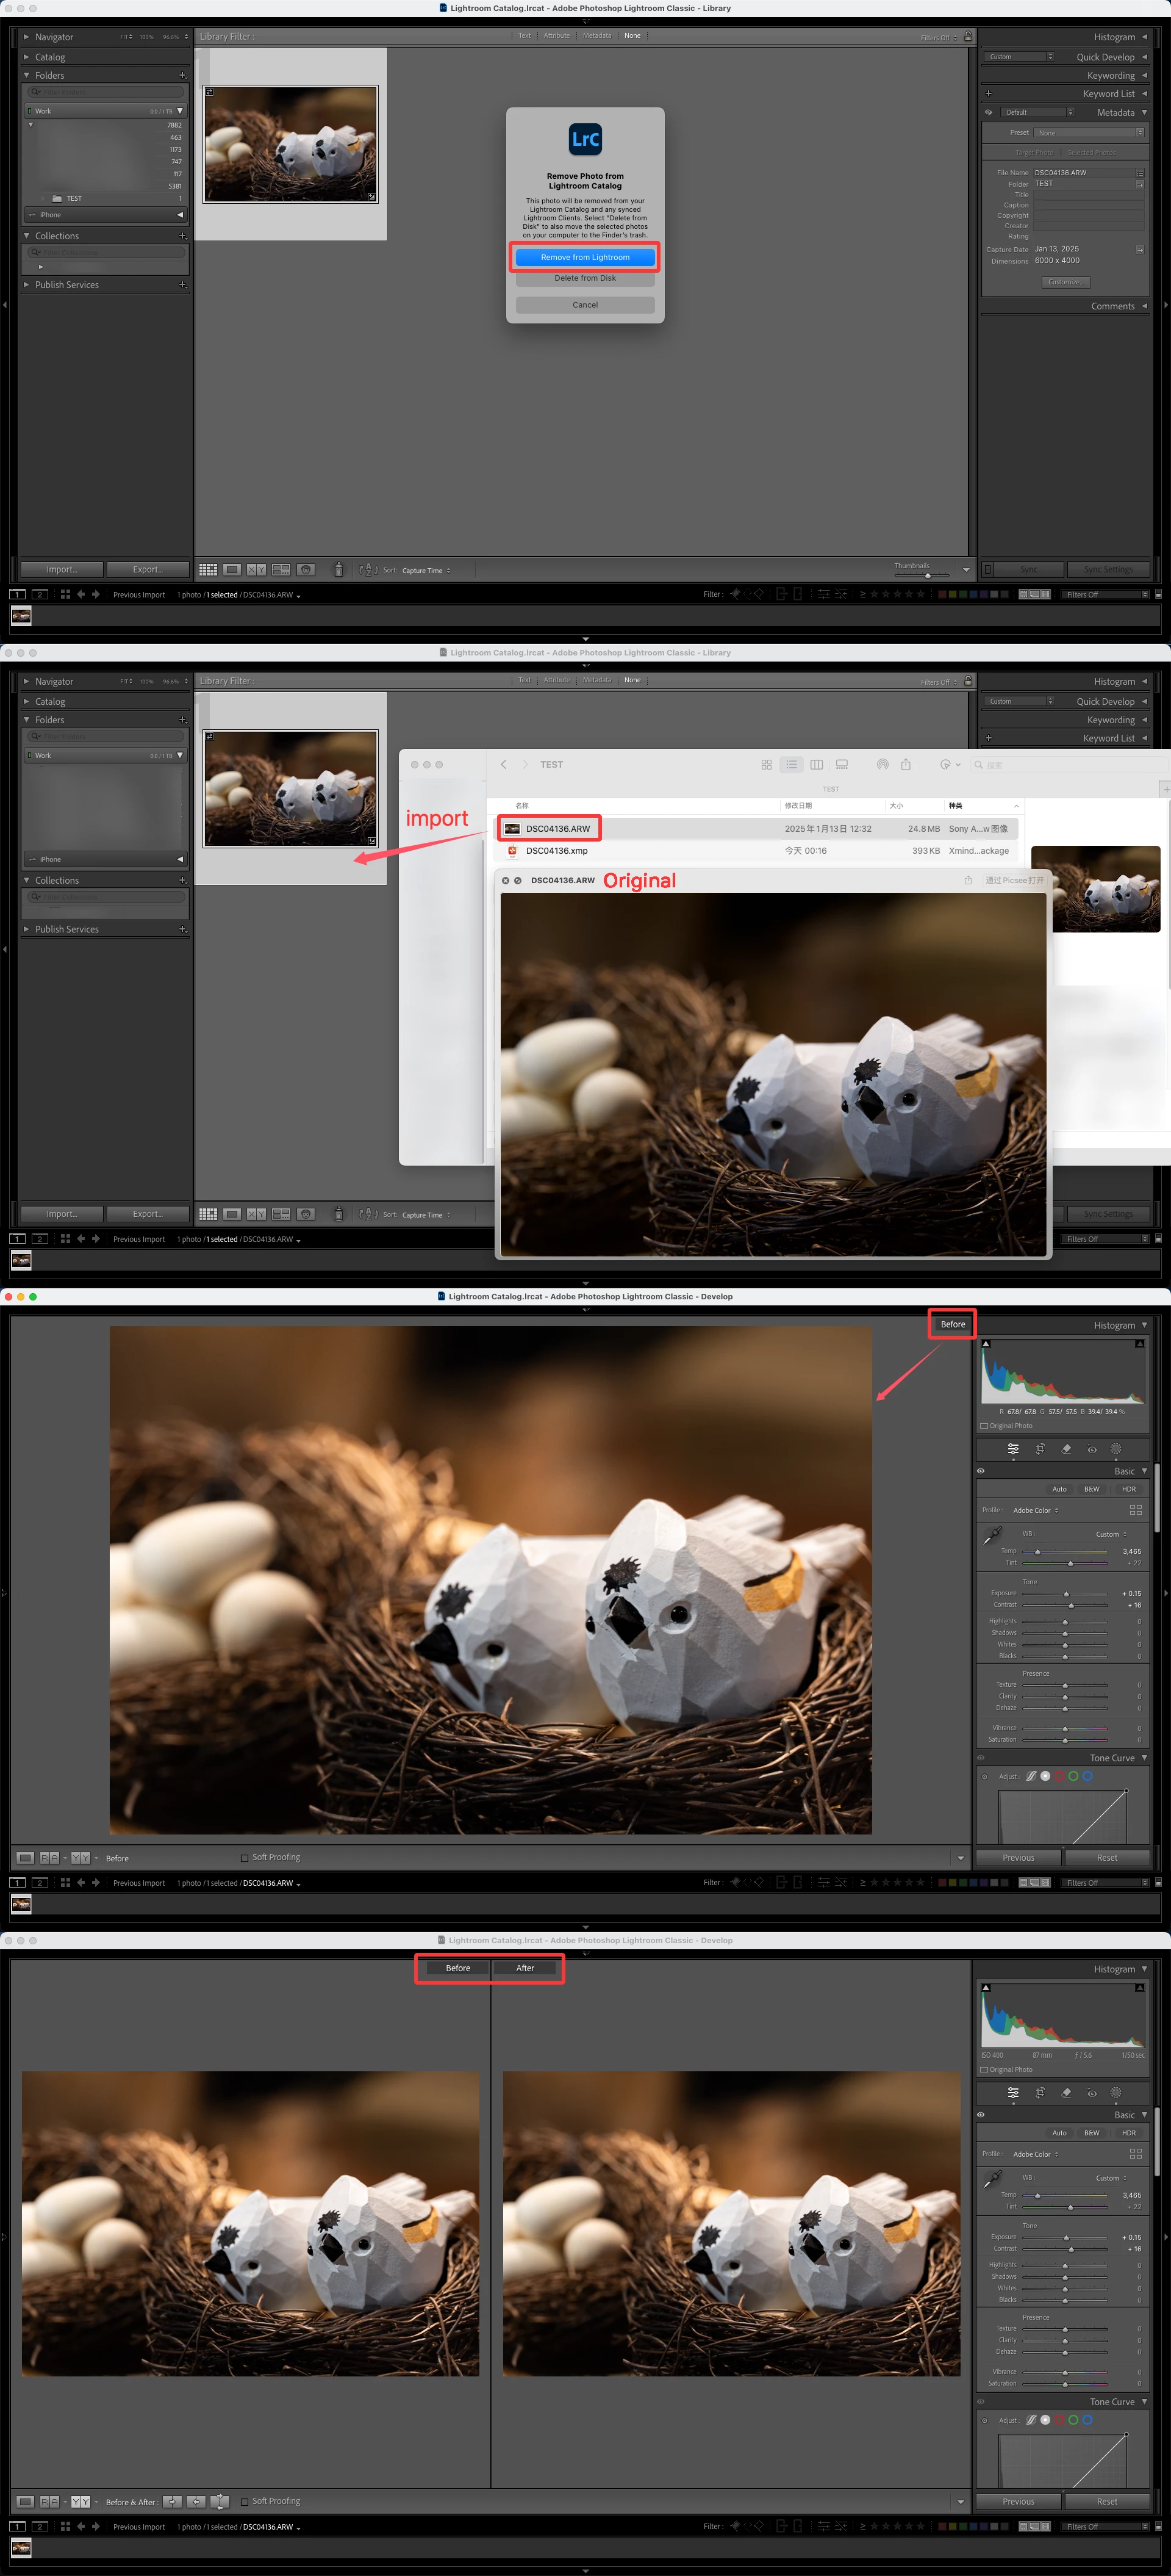The height and width of the screenshot is (2576, 1171).
Task: Select the After label in split view
Action: pos(525,1968)
